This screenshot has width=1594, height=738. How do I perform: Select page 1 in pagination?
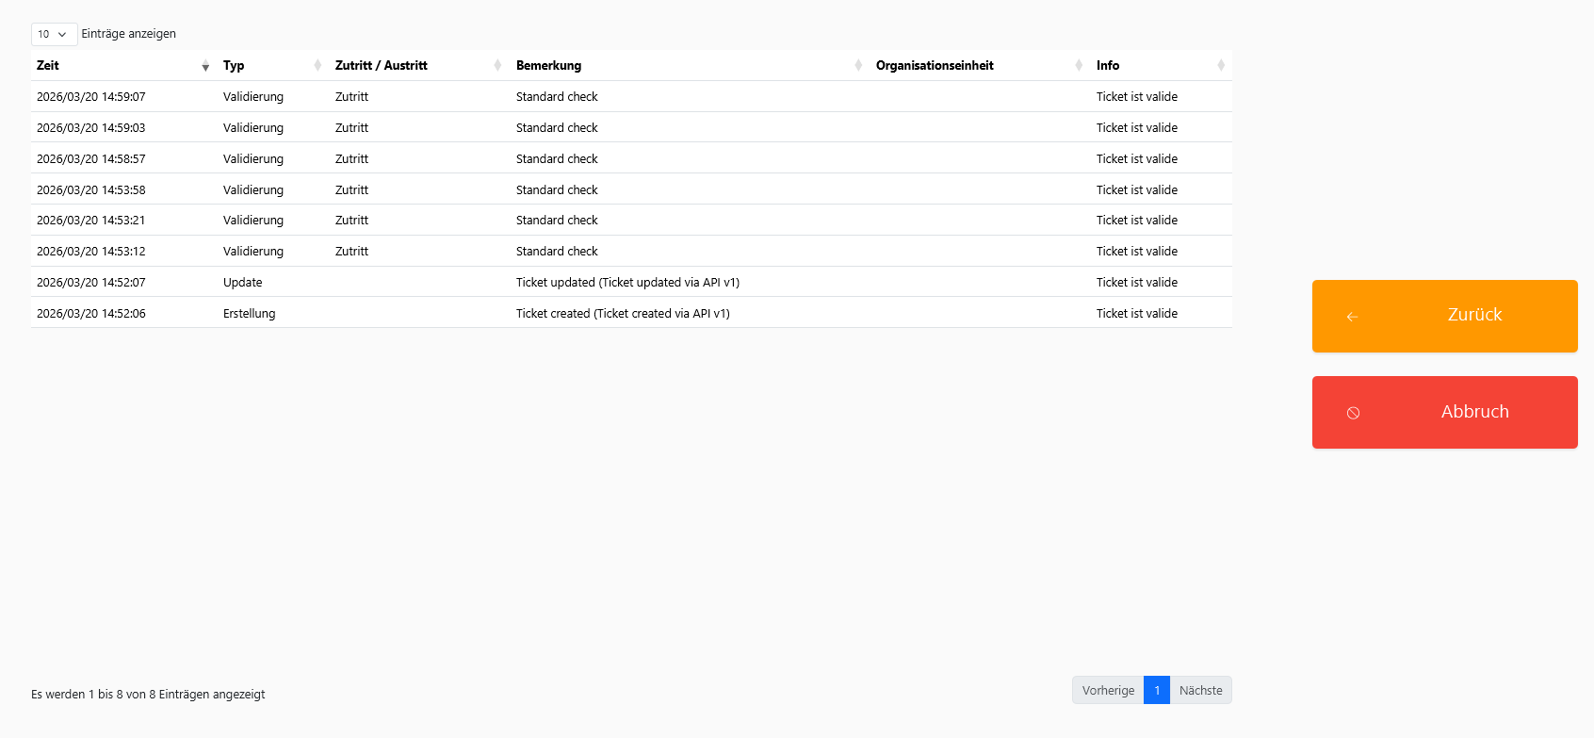pyautogui.click(x=1157, y=690)
